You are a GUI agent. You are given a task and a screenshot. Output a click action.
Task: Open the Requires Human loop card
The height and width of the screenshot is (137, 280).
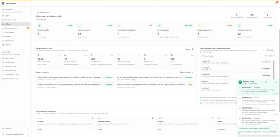(x=125, y=124)
